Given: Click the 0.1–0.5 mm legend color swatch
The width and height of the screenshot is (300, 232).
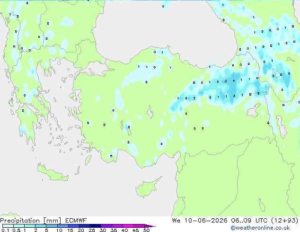Looking at the screenshot, I should click(8, 226).
